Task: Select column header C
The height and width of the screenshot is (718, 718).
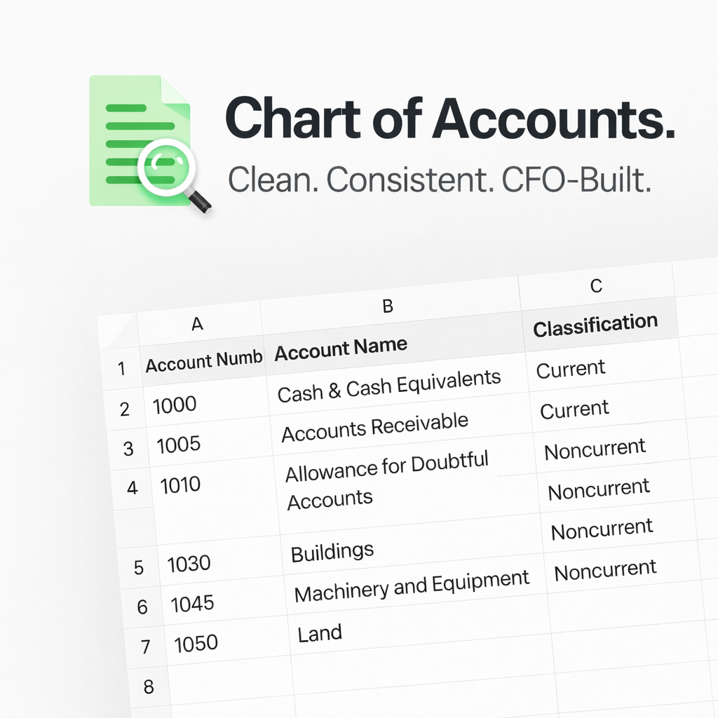Action: 595,286
